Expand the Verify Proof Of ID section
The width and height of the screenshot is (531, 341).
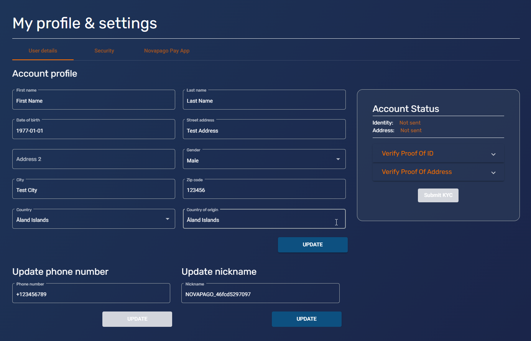(438, 154)
